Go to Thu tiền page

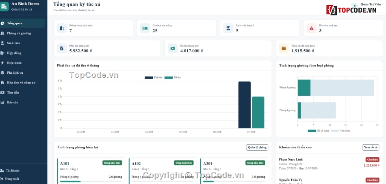[22, 92]
